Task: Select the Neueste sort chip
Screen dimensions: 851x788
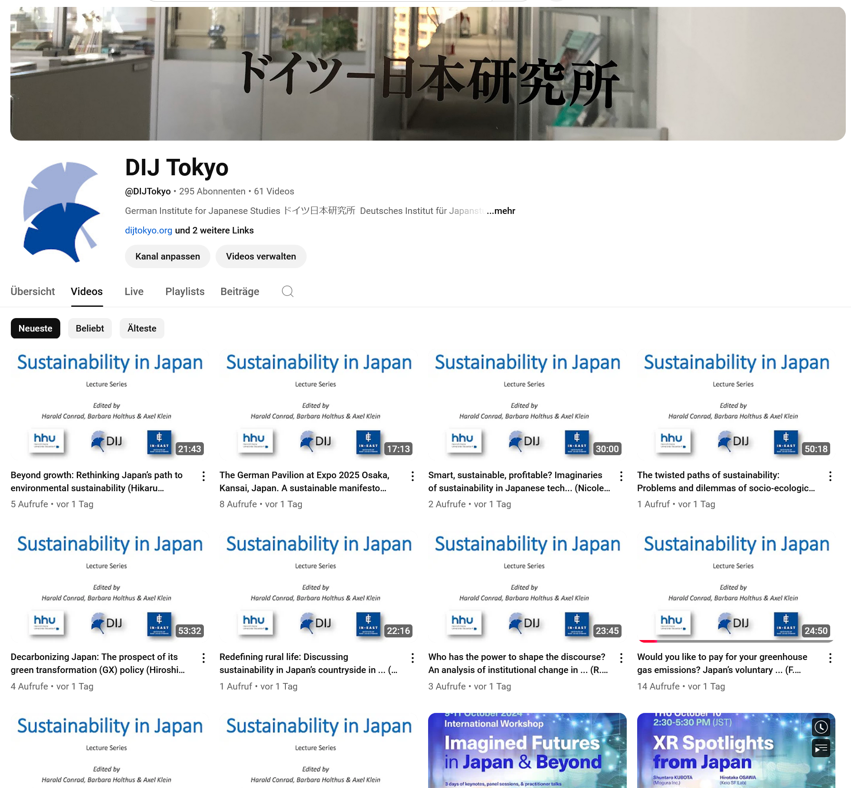Action: (36, 328)
